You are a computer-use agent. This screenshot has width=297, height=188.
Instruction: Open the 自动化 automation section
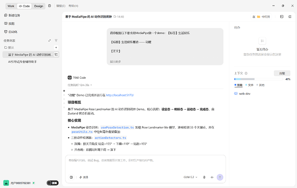(x=11, y=32)
